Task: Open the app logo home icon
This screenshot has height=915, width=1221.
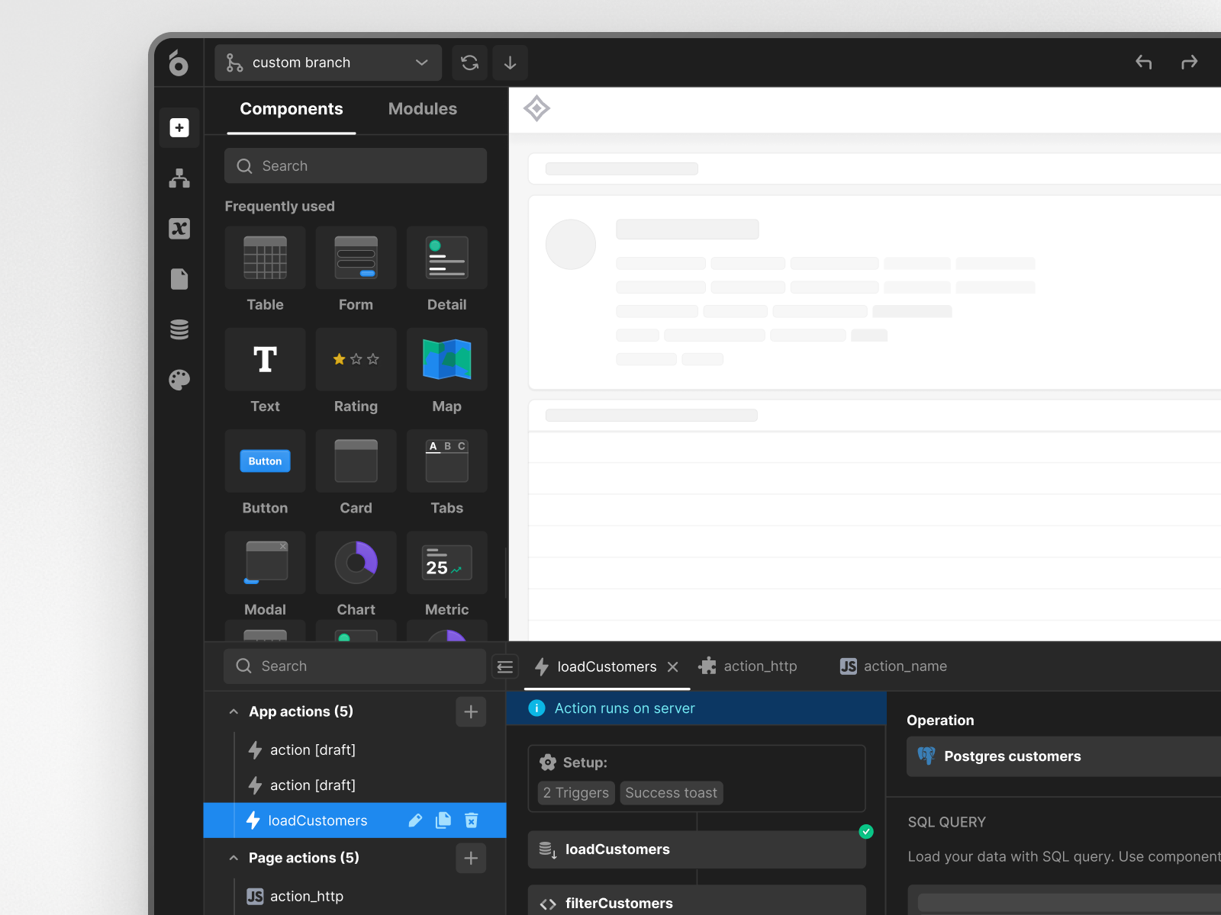Action: (x=178, y=63)
